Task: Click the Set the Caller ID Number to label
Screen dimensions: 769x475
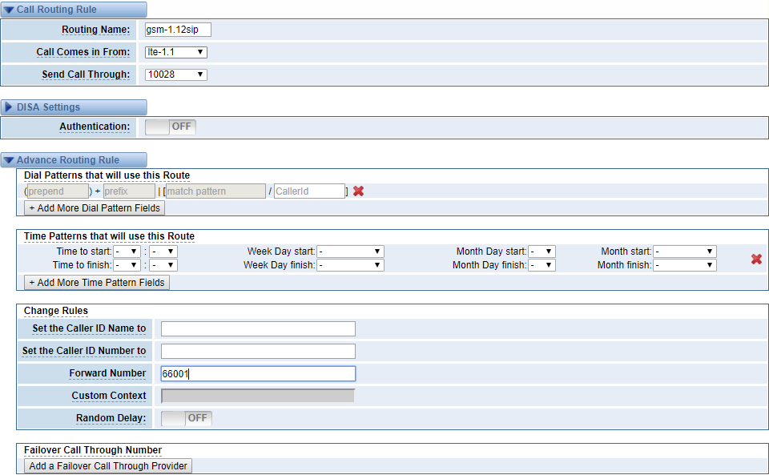Action: (84, 351)
